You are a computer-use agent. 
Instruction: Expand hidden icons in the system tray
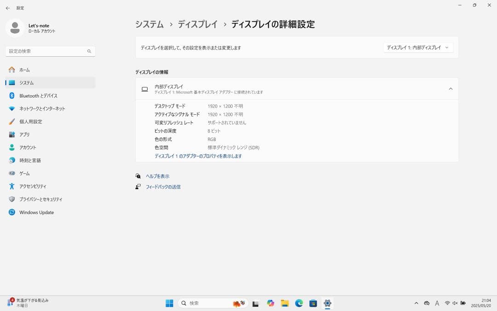416,303
